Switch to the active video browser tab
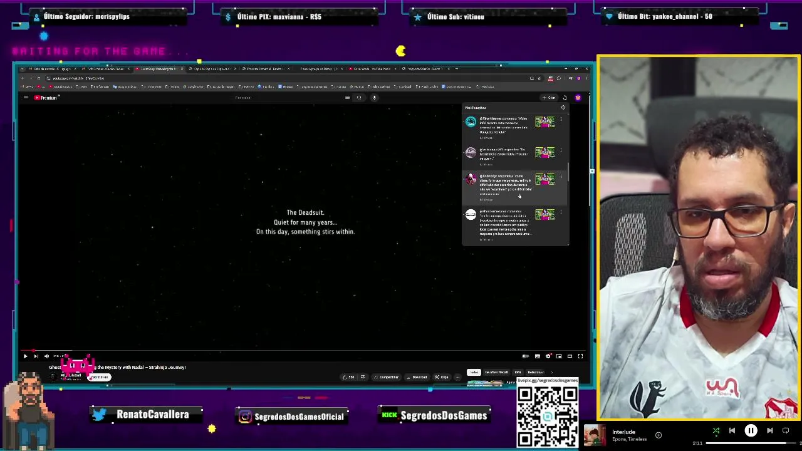 click(x=160, y=69)
